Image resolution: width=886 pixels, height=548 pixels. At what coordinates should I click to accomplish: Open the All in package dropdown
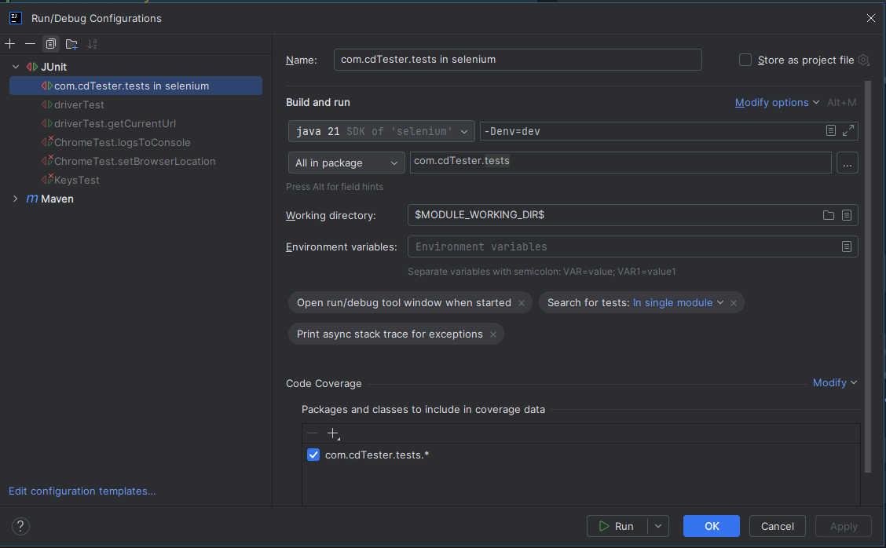click(x=346, y=163)
